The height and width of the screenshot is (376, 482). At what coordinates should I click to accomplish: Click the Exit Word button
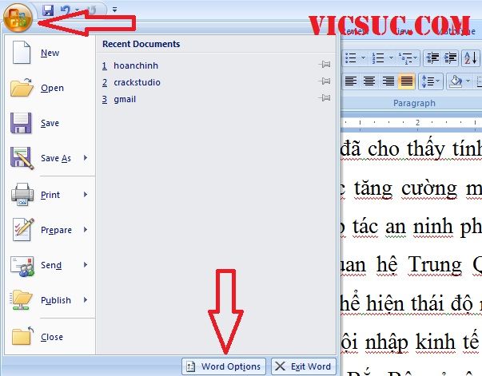(304, 366)
